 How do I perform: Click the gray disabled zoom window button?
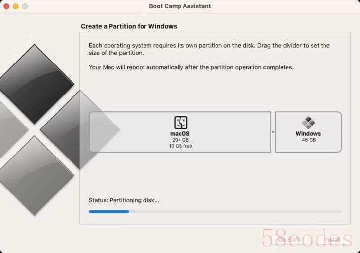[25, 6]
